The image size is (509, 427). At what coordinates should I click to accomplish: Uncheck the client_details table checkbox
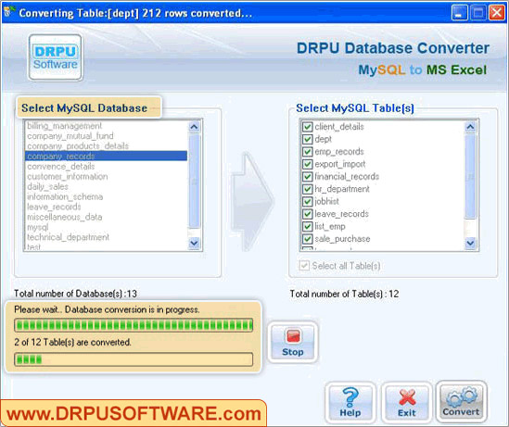click(x=308, y=127)
